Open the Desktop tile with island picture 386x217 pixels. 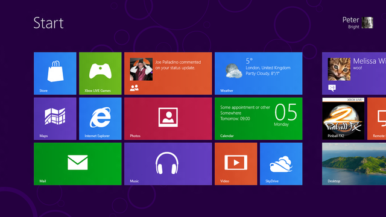coord(354,164)
